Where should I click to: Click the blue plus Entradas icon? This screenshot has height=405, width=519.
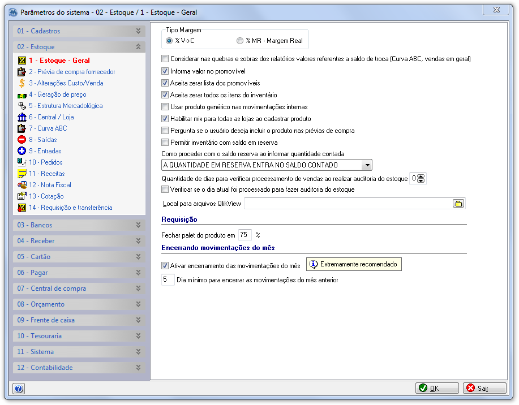[22, 151]
